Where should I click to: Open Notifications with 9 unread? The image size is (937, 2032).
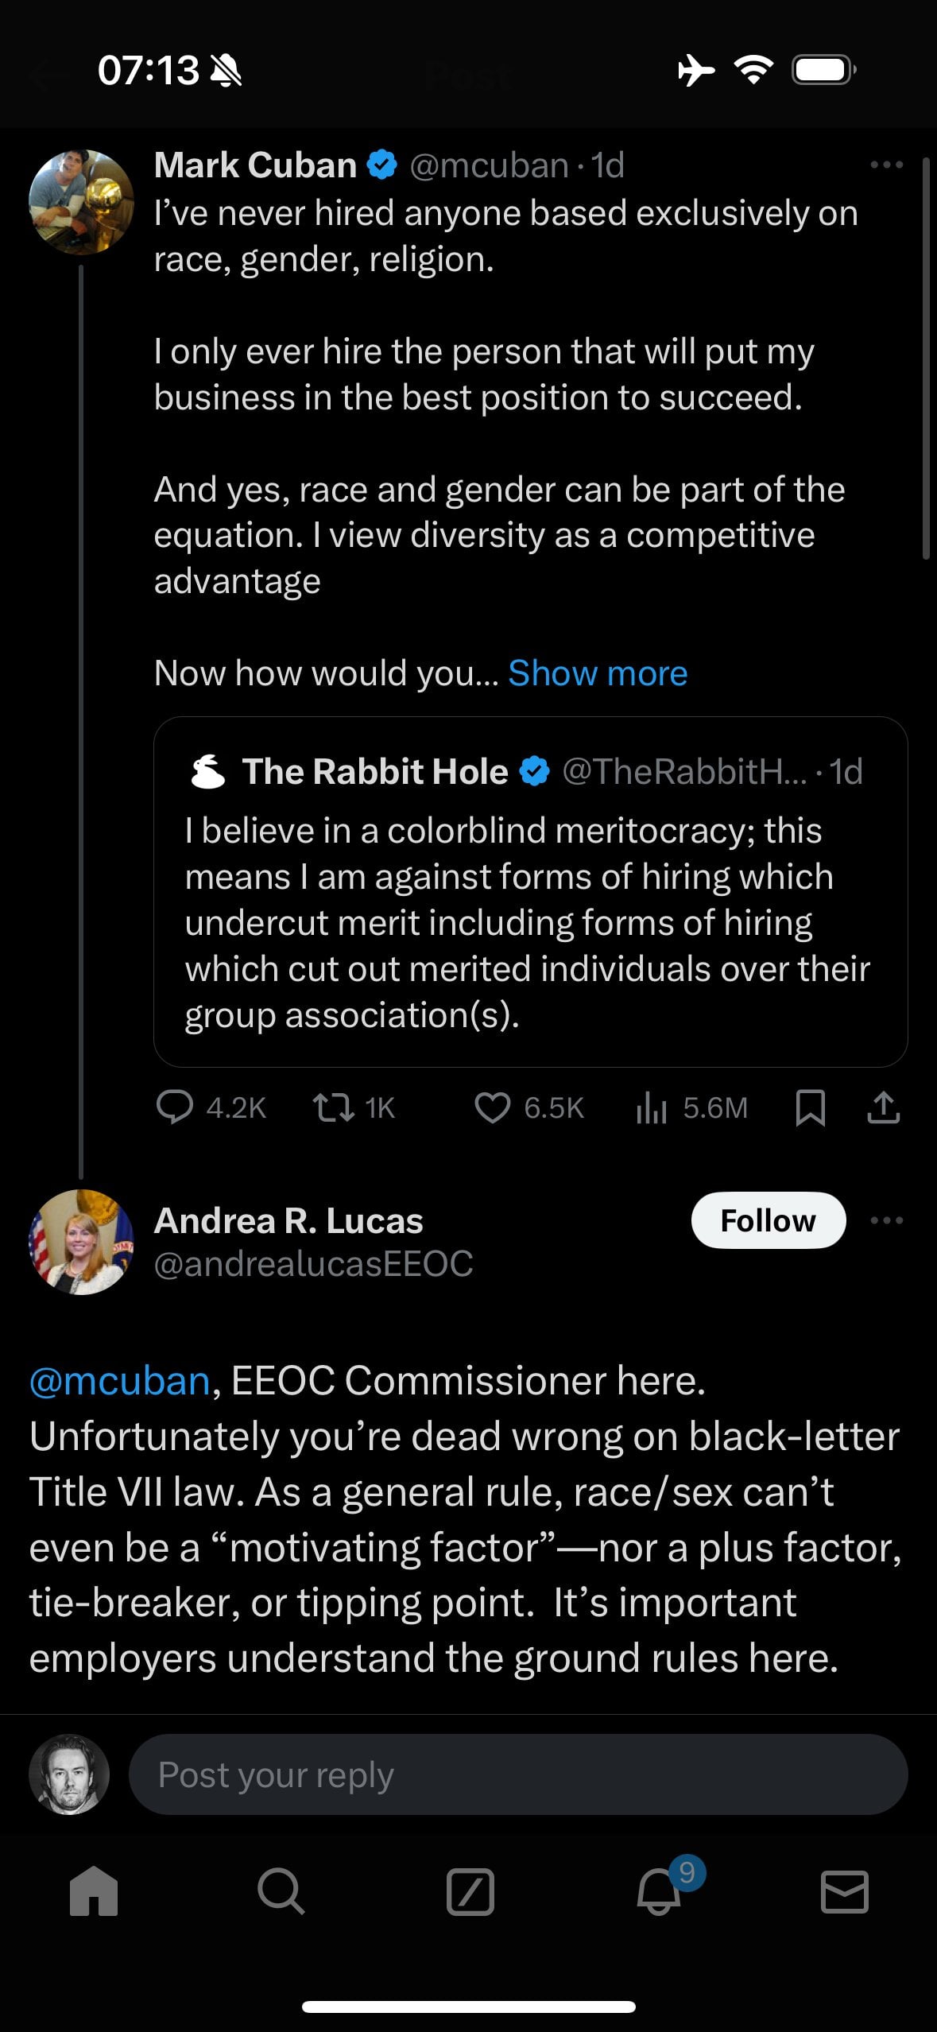pyautogui.click(x=660, y=1890)
